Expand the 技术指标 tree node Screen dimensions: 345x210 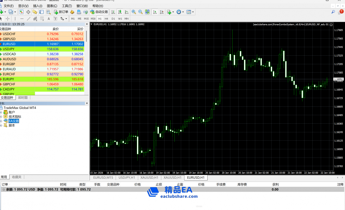(x=1, y=117)
